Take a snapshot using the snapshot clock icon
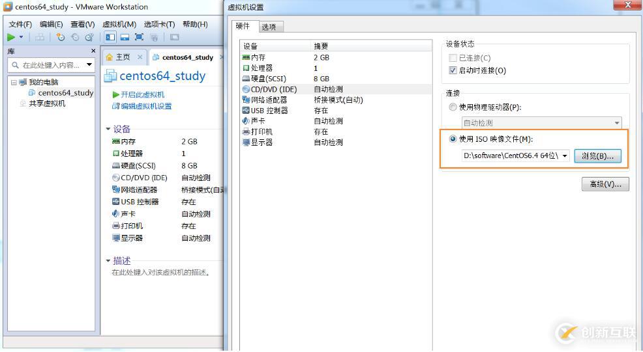Viewport: 643px width, 352px height. point(61,37)
